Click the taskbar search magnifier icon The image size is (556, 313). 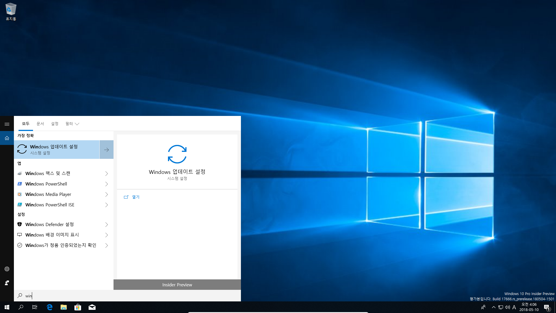21,307
